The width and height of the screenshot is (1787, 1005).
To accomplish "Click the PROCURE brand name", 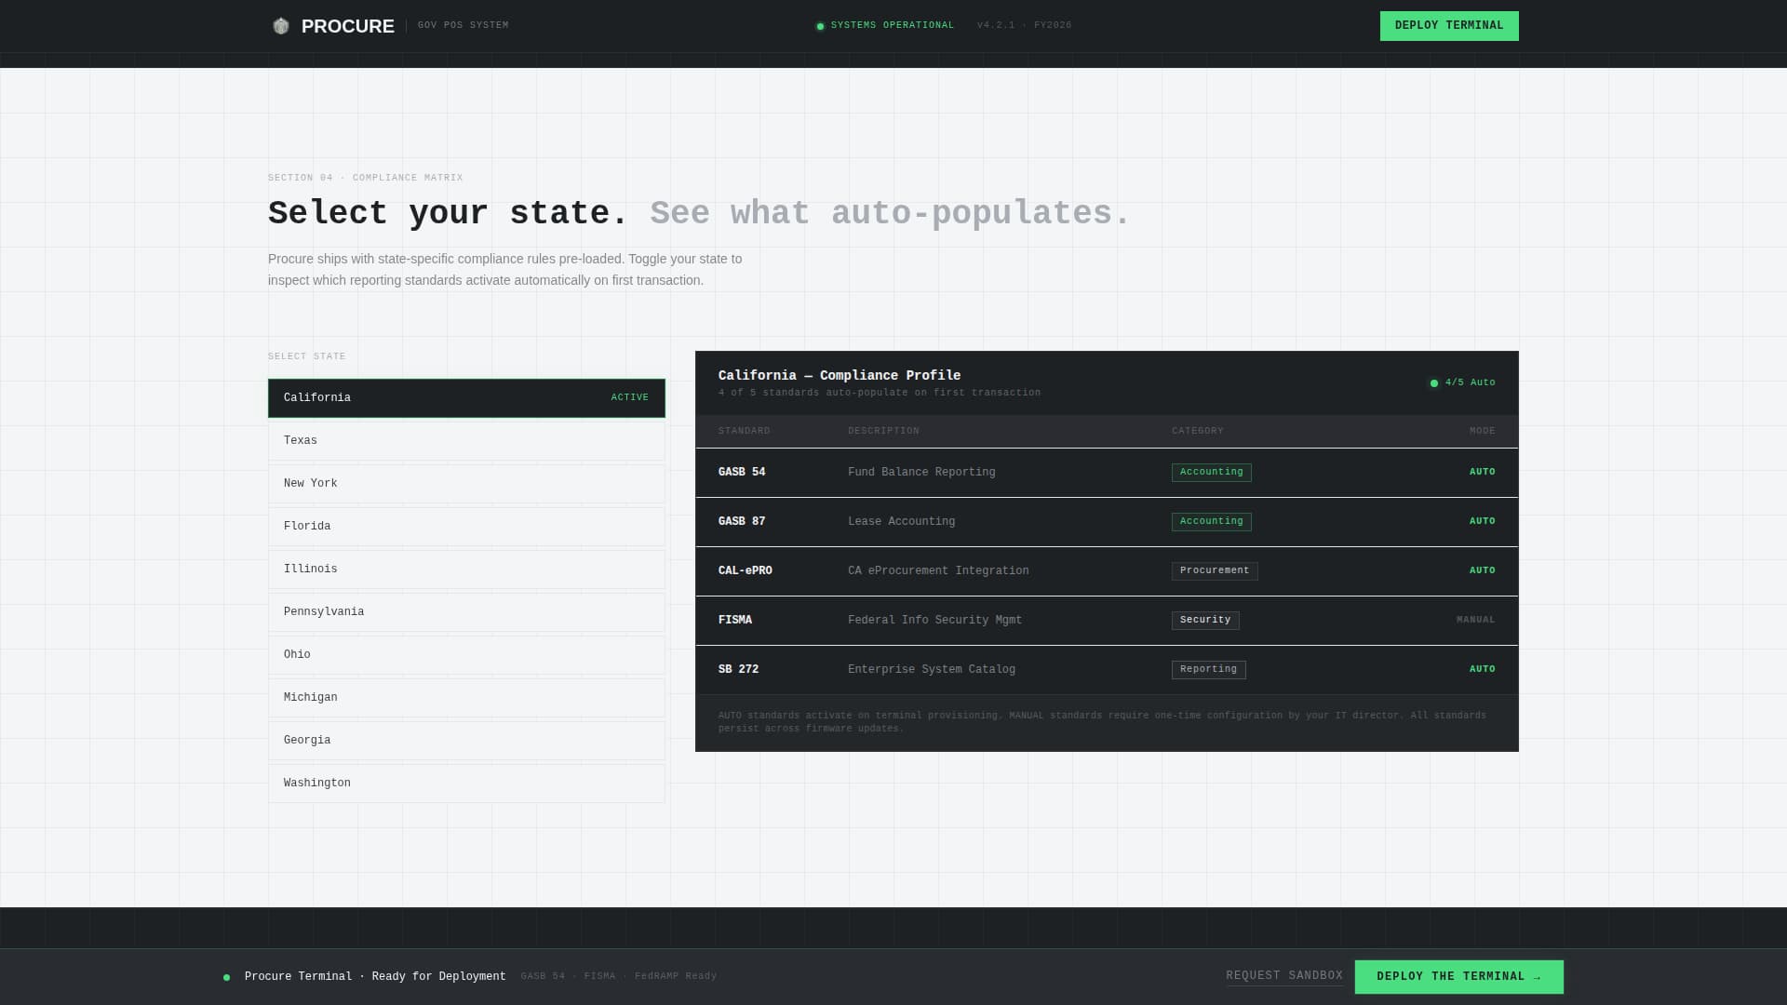I will (x=348, y=26).
